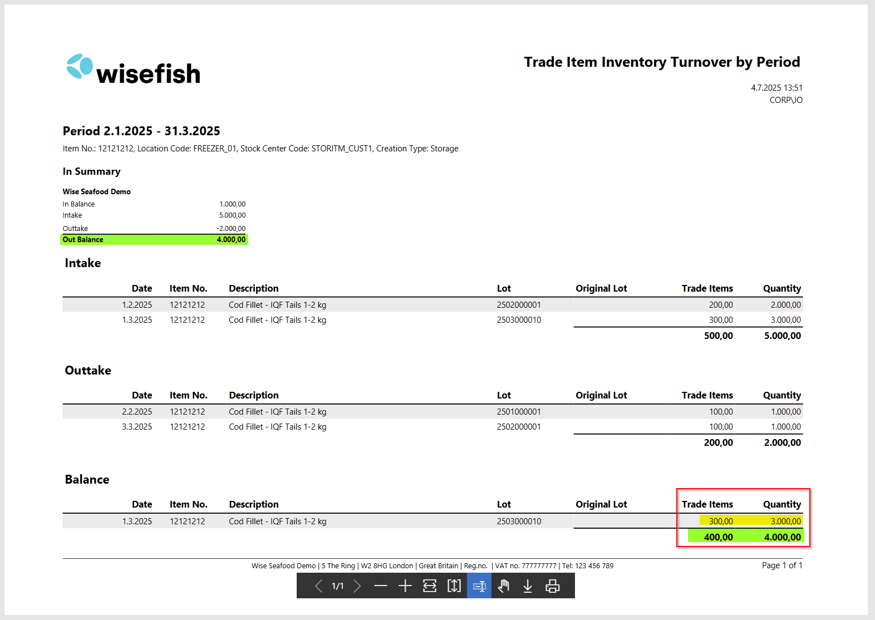
Task: Click the wisefish logo
Action: (x=134, y=70)
